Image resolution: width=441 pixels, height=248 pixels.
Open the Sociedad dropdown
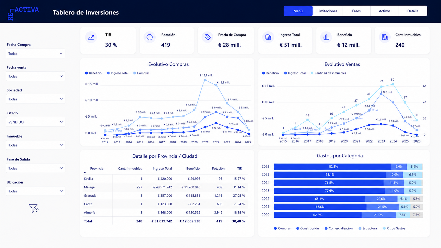coord(36,99)
